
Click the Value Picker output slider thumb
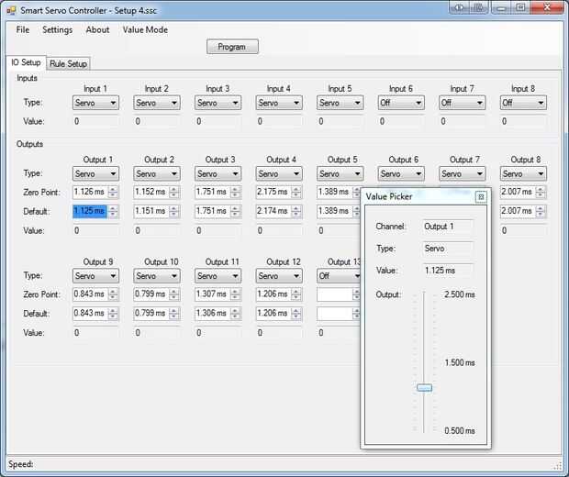click(x=424, y=388)
